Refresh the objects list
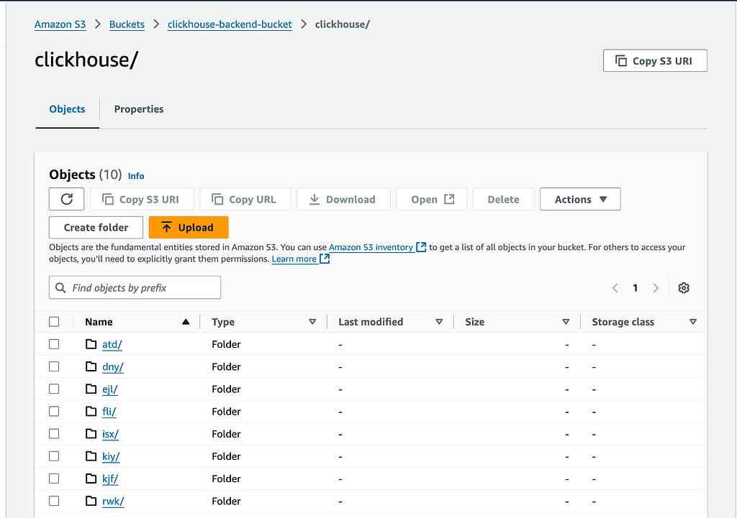737x518 pixels. tap(66, 199)
